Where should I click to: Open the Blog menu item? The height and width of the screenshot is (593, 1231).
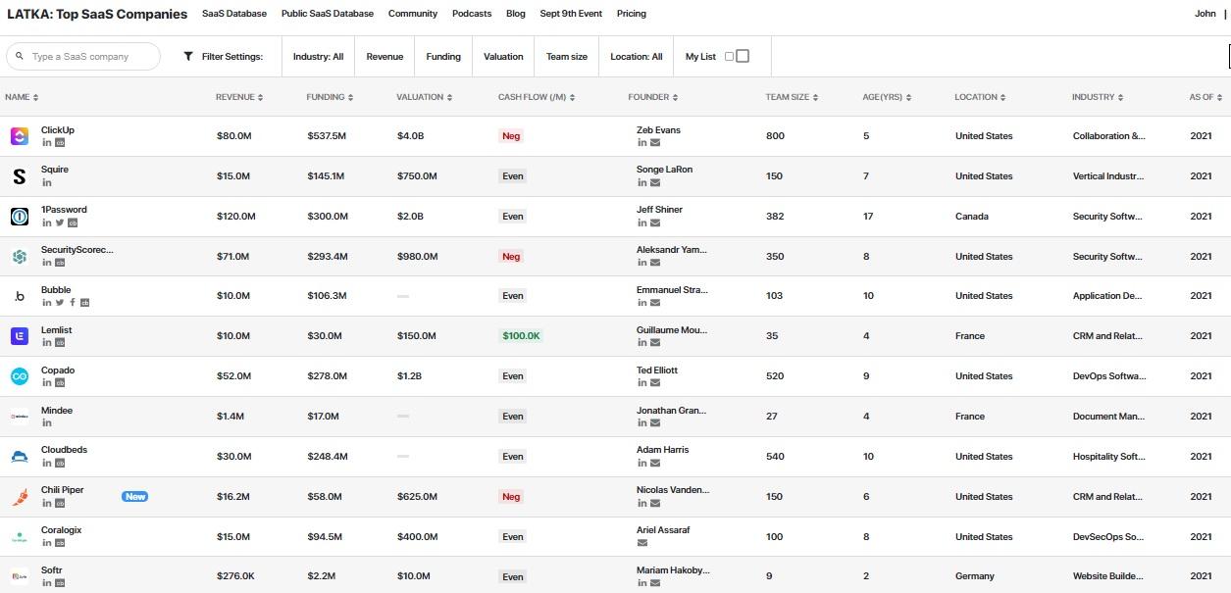(516, 14)
